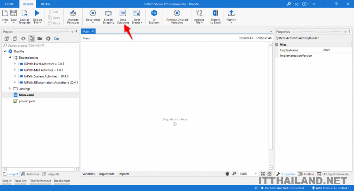Click Expand All in designer

click(x=246, y=38)
